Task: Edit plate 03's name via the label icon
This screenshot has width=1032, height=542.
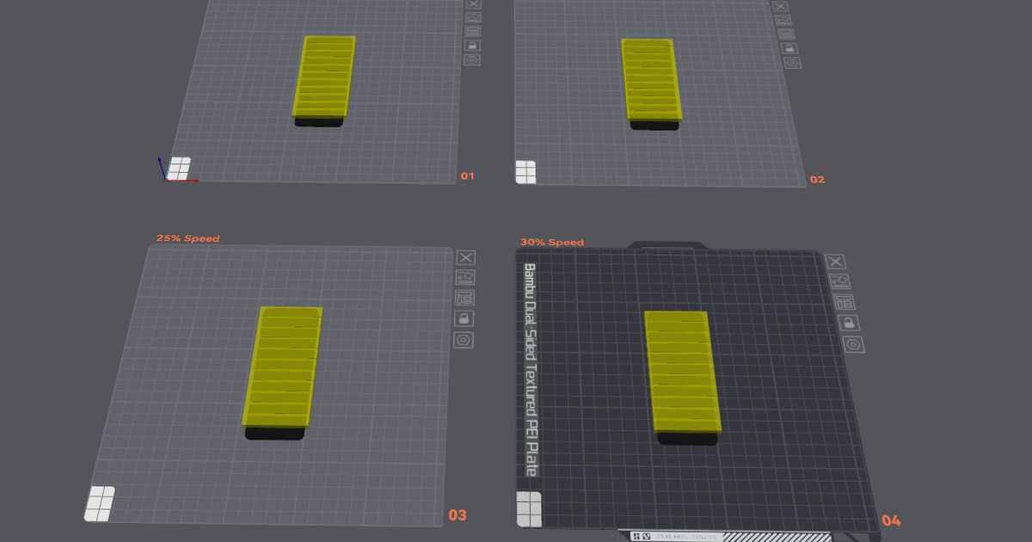Action: (x=464, y=297)
